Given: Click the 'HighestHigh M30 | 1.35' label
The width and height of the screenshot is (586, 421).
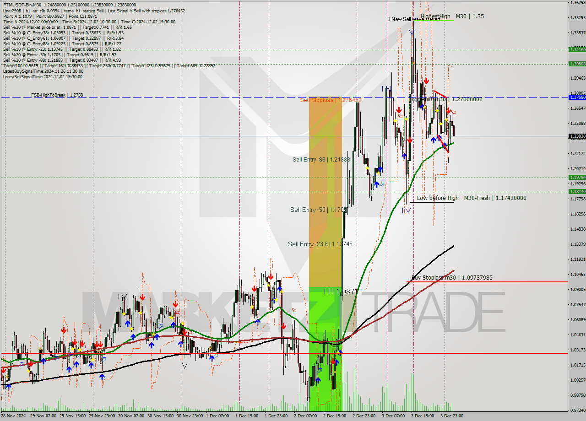Looking at the screenshot, I should [x=452, y=16].
